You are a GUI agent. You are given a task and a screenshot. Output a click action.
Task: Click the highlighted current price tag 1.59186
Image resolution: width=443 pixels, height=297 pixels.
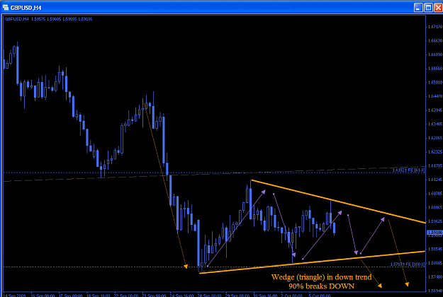click(x=434, y=233)
